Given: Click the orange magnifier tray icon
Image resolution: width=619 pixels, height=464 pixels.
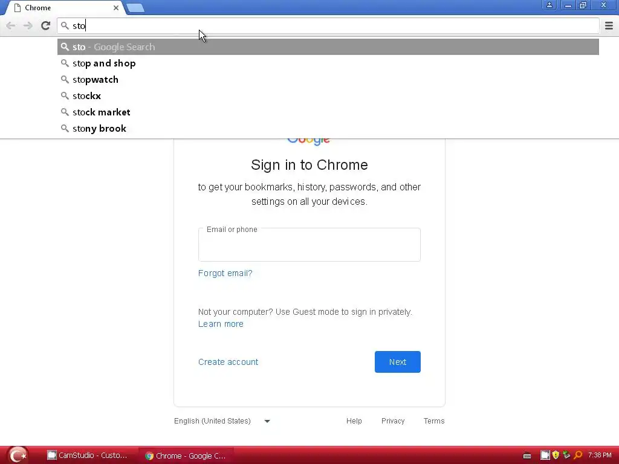Looking at the screenshot, I should (x=578, y=456).
